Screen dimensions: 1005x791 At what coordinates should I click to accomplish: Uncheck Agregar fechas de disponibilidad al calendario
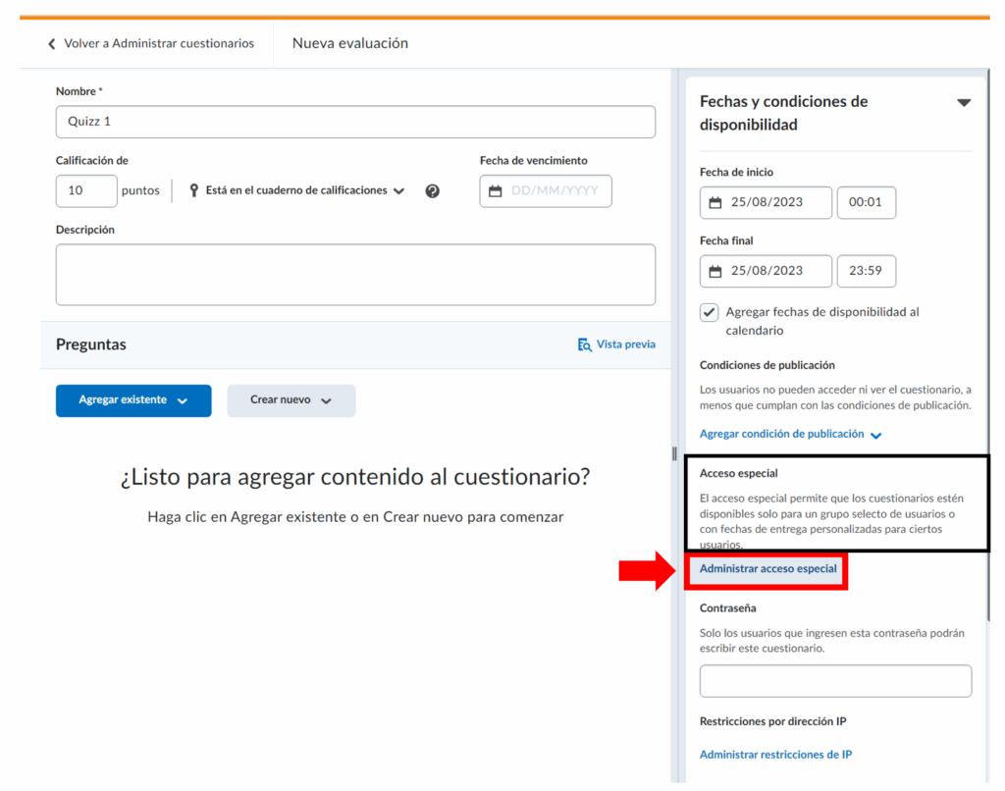[710, 312]
